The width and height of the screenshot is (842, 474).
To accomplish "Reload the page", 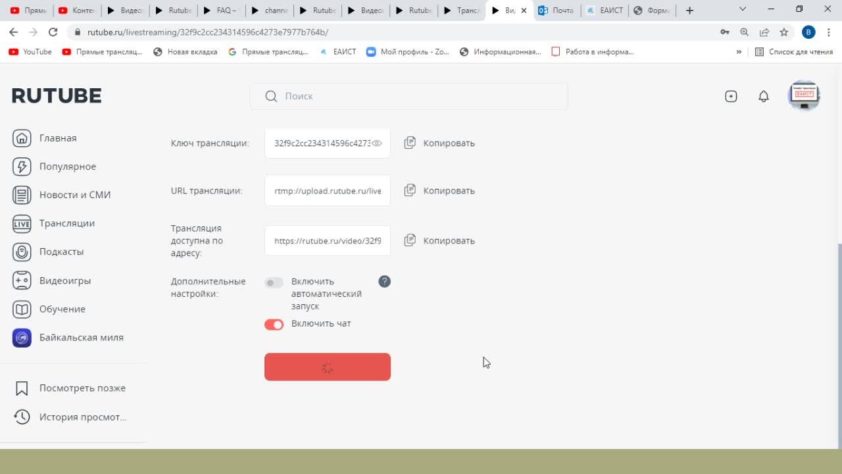I will click(x=53, y=32).
